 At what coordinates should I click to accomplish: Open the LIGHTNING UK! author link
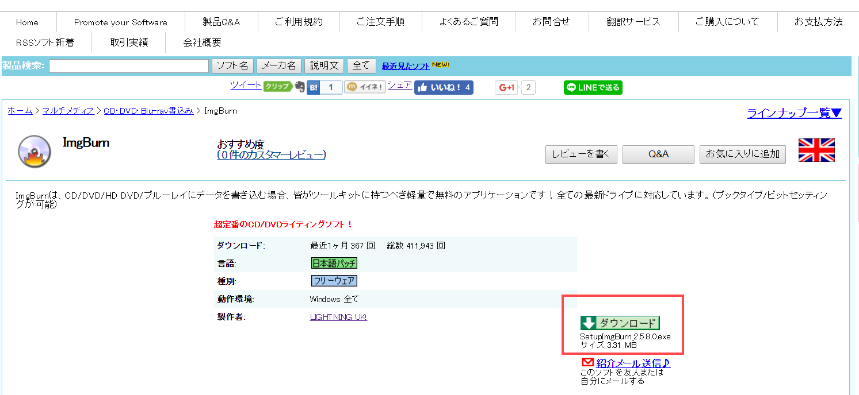(x=338, y=317)
